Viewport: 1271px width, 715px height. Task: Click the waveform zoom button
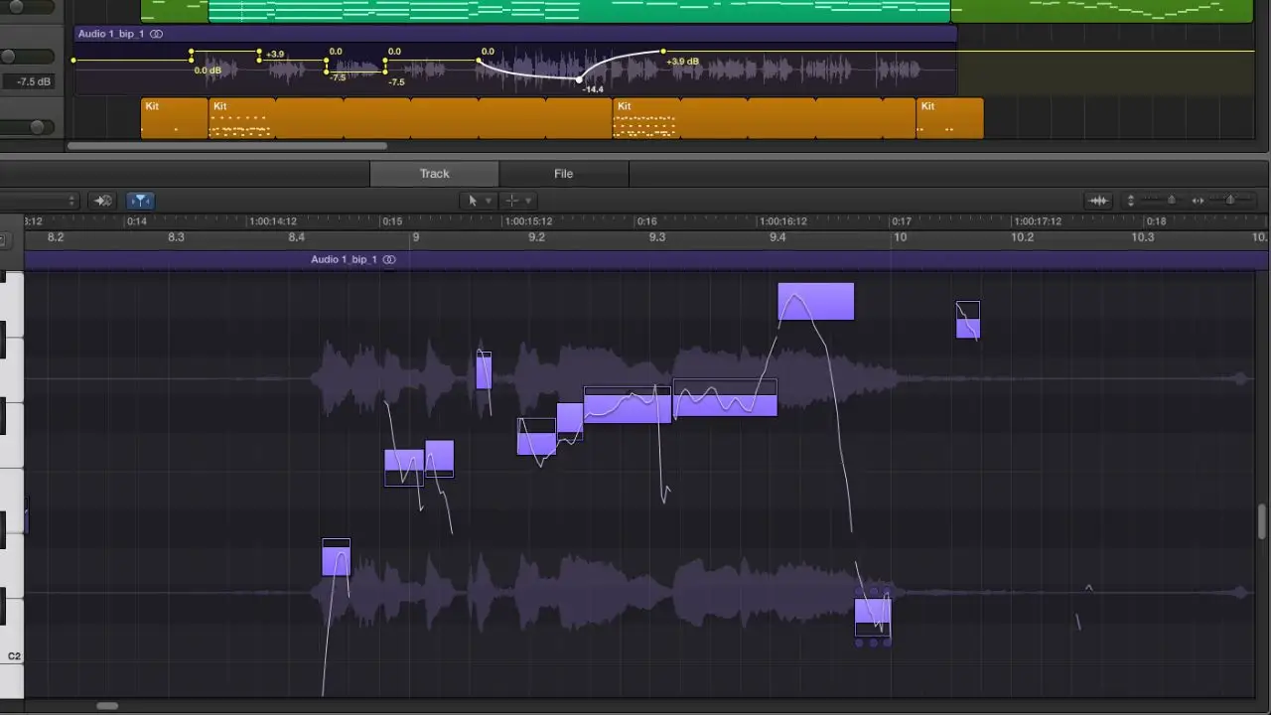click(x=1098, y=201)
